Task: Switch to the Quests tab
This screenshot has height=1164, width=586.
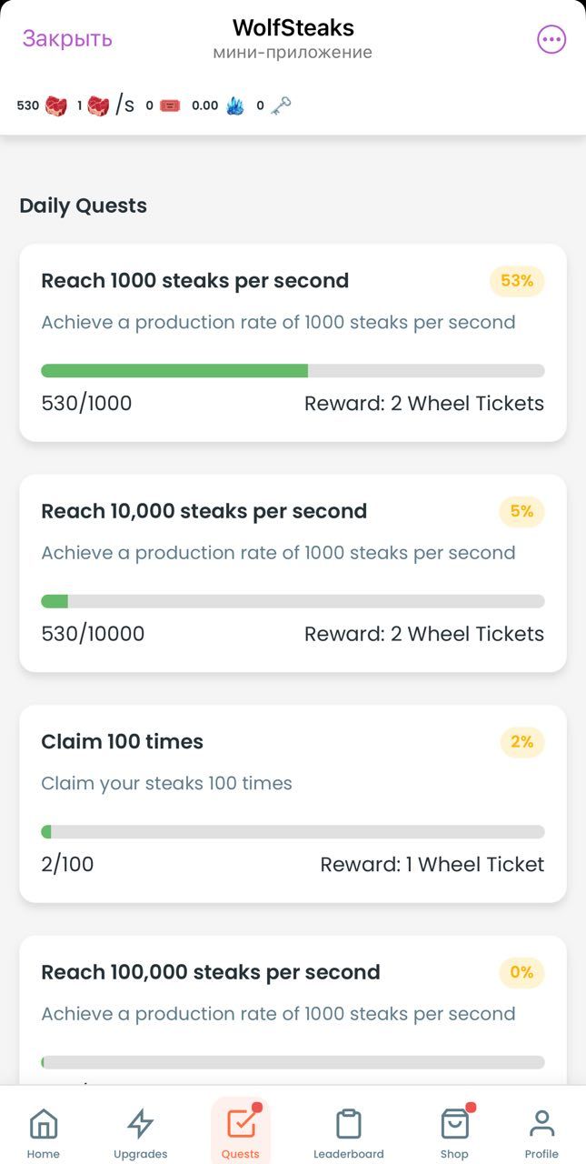Action: [x=241, y=1129]
